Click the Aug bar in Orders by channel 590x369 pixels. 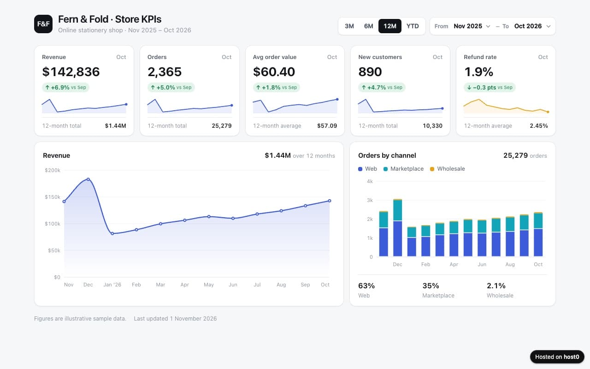point(510,237)
